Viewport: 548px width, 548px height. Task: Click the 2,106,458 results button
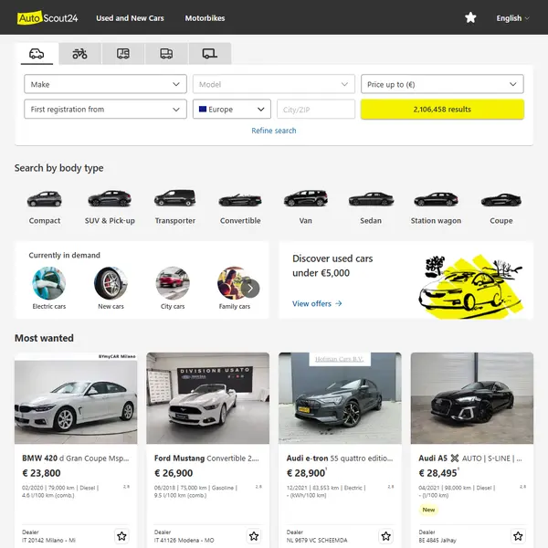442,110
